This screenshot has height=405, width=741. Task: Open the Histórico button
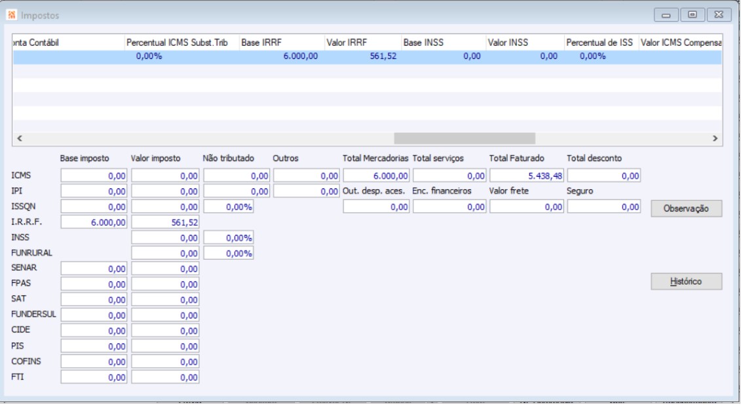pos(685,281)
